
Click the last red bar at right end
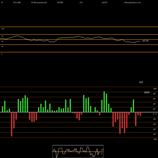(x=140, y=114)
